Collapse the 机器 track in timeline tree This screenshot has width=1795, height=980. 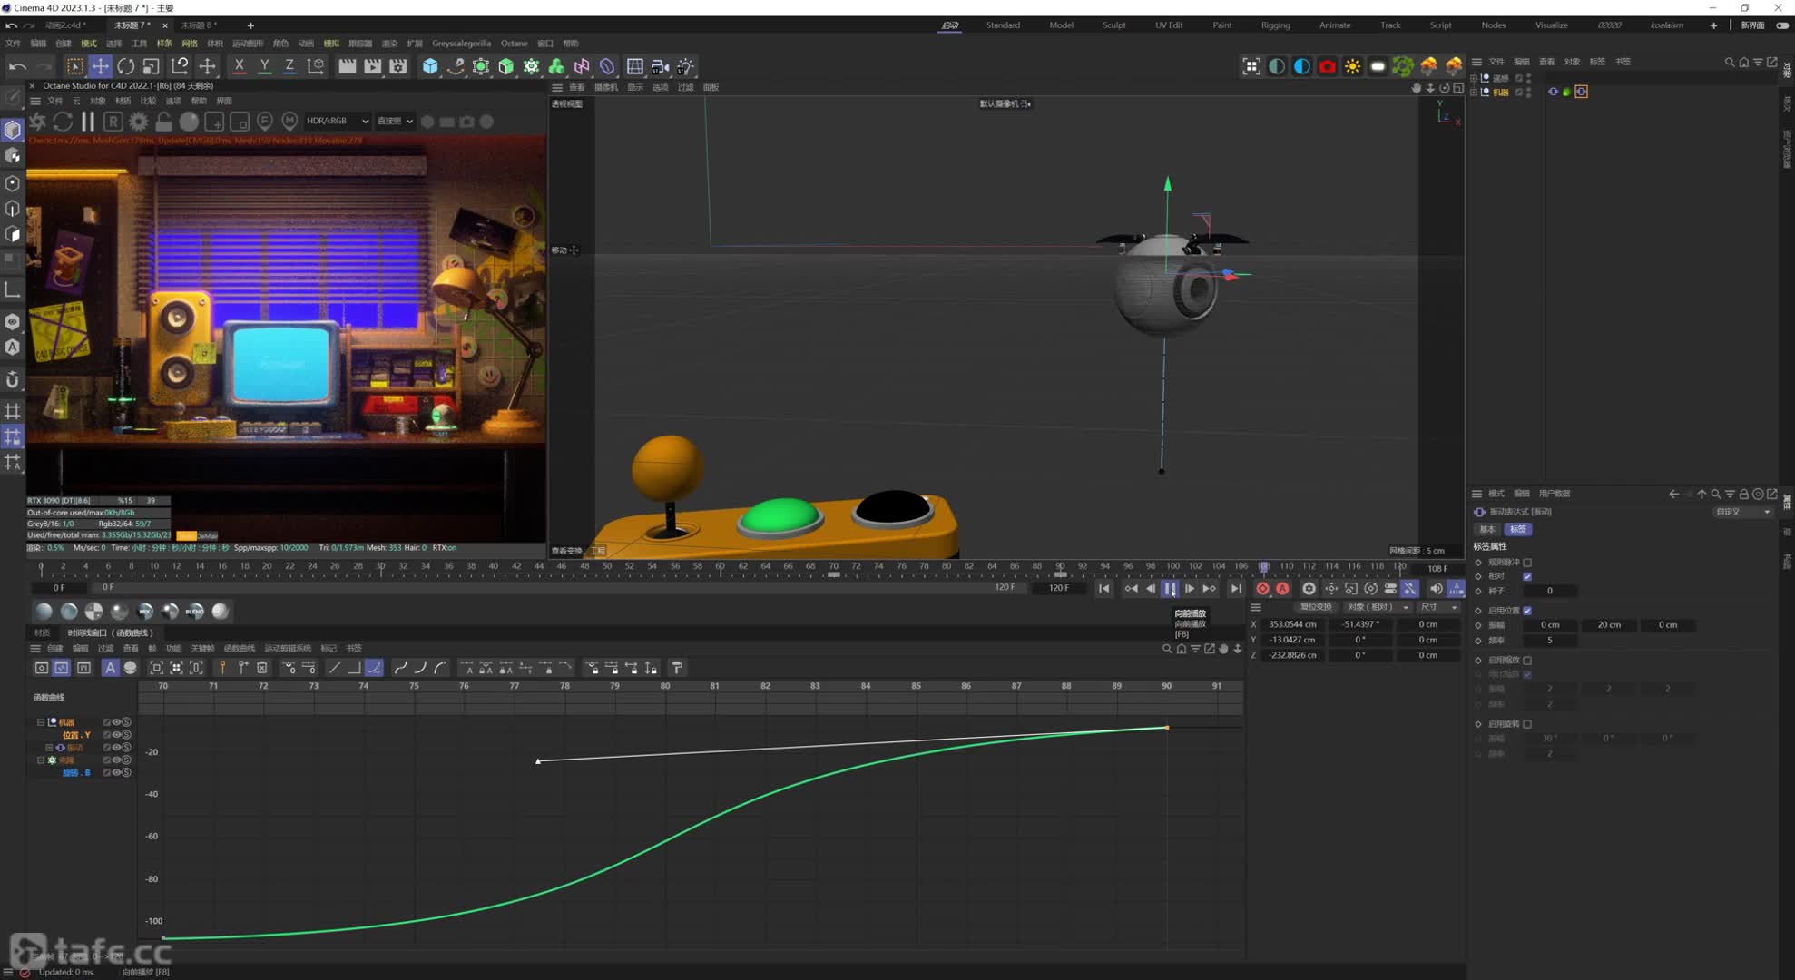[41, 722]
